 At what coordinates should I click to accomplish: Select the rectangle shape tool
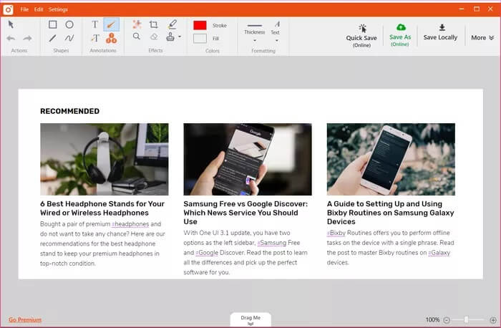(x=53, y=24)
